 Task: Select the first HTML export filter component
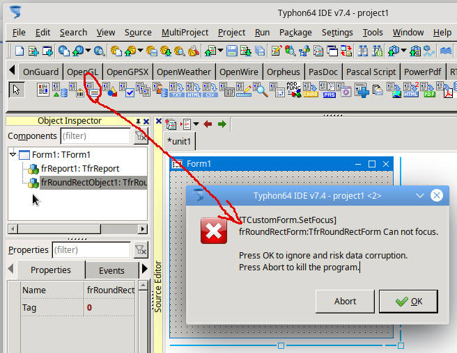point(193,90)
